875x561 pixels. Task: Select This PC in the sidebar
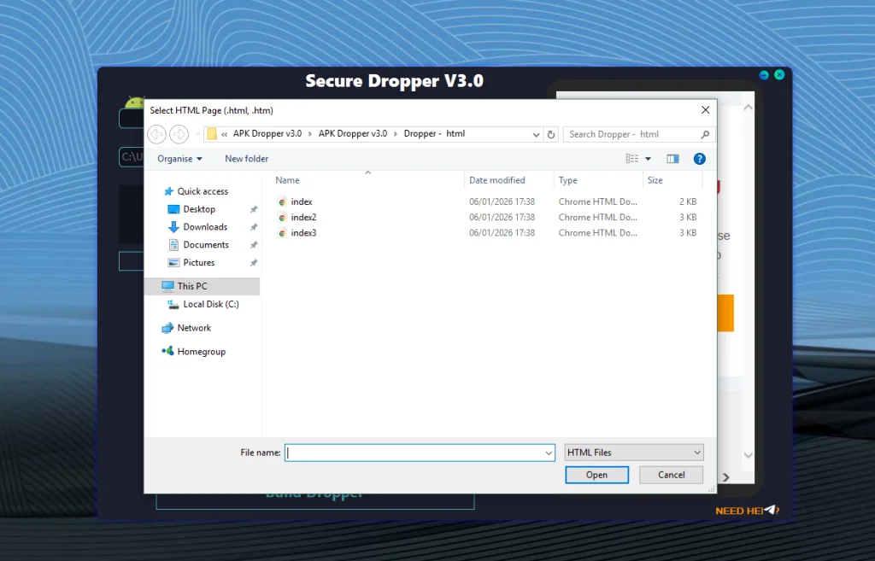[193, 285]
